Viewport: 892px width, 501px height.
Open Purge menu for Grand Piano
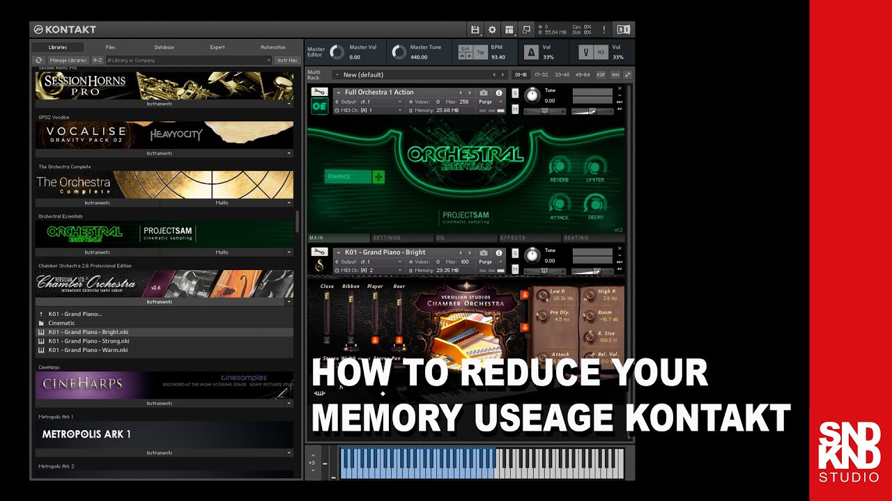(491, 262)
